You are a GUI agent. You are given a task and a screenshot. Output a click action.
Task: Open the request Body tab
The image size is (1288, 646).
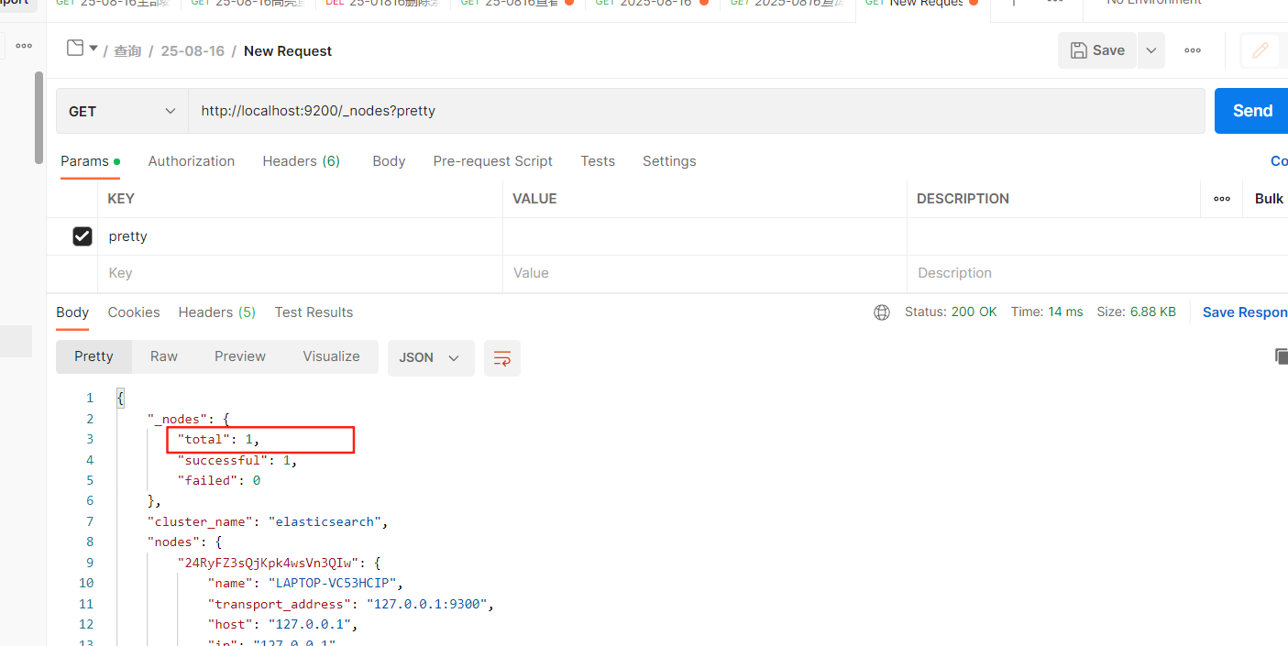389,161
